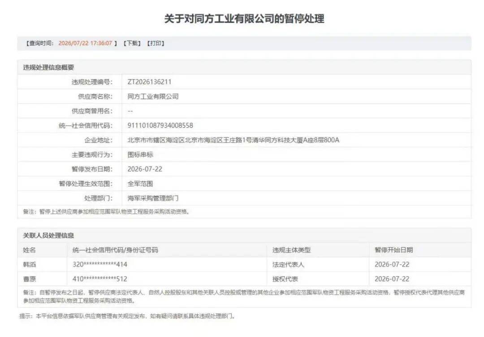
Task: Click the 违规主体类型 column header
Action: [x=291, y=250]
